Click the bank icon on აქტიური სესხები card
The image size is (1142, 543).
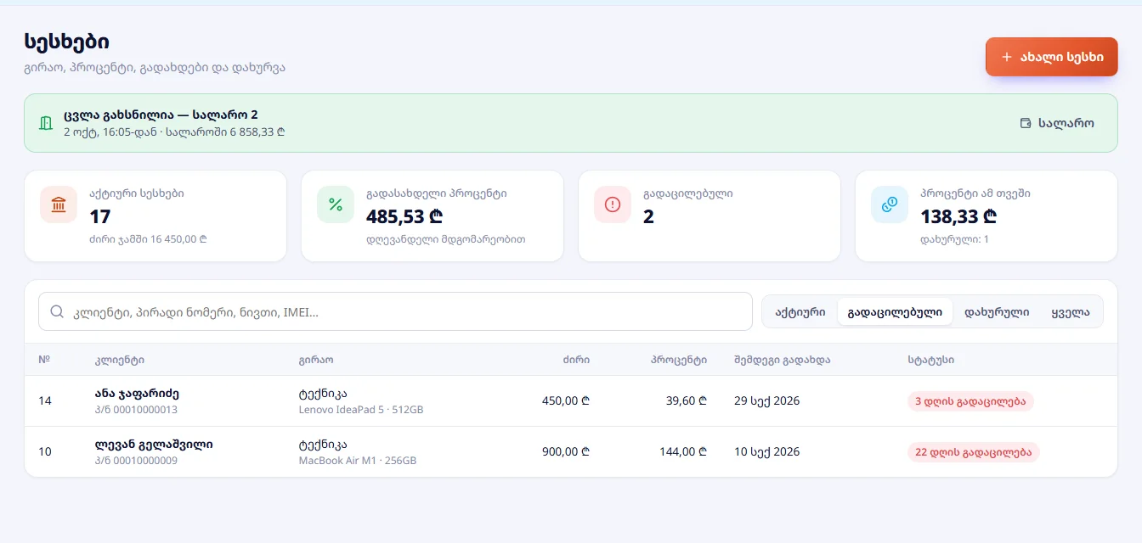point(59,204)
